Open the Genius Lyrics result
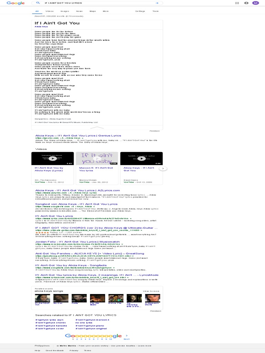 pyautogui.click(x=78, y=135)
